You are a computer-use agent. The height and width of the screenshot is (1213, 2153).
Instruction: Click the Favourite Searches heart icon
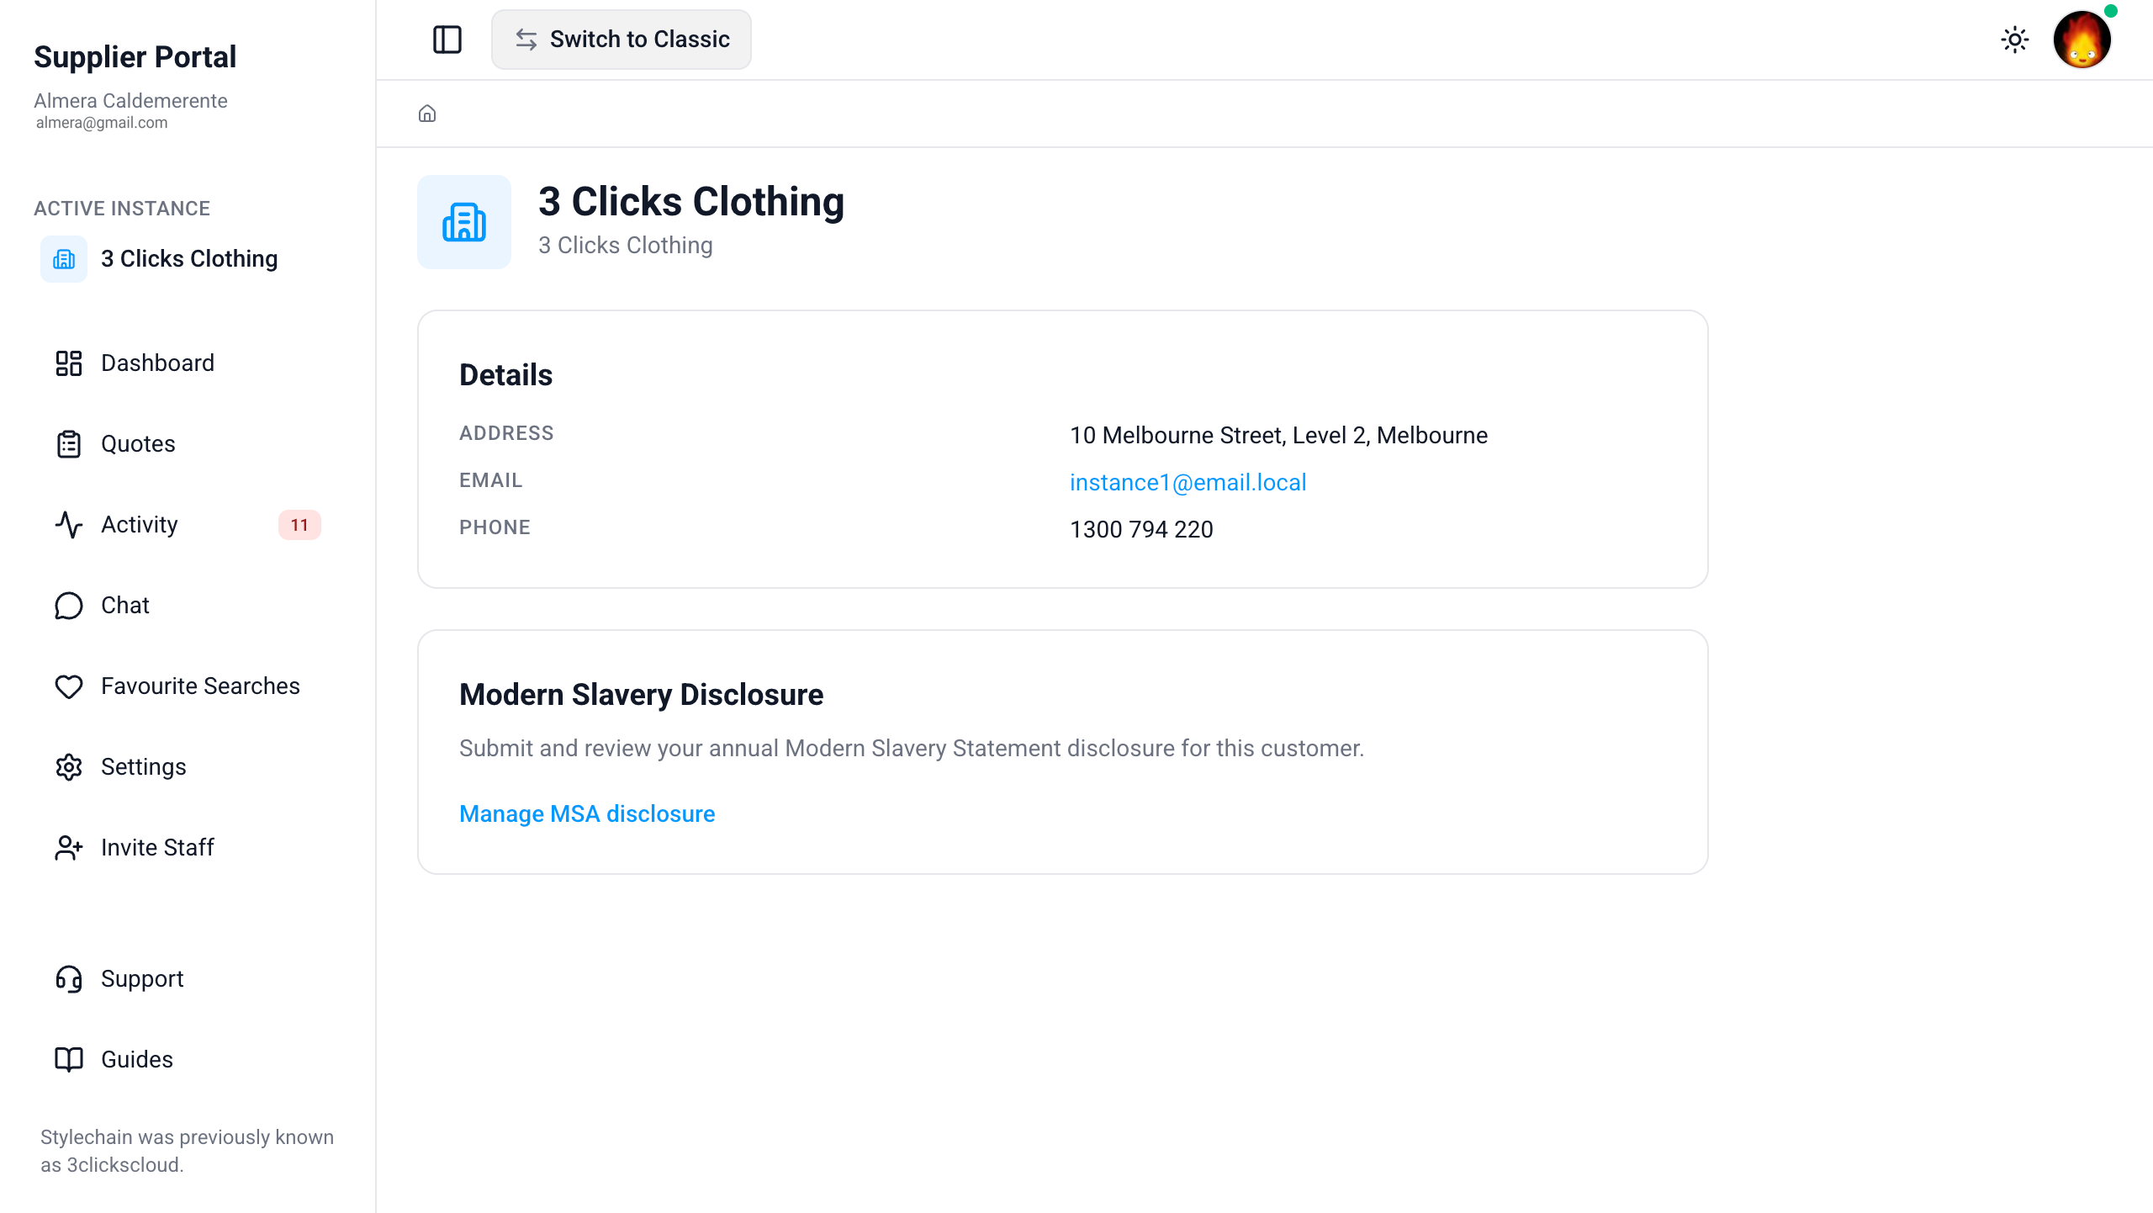(x=69, y=686)
